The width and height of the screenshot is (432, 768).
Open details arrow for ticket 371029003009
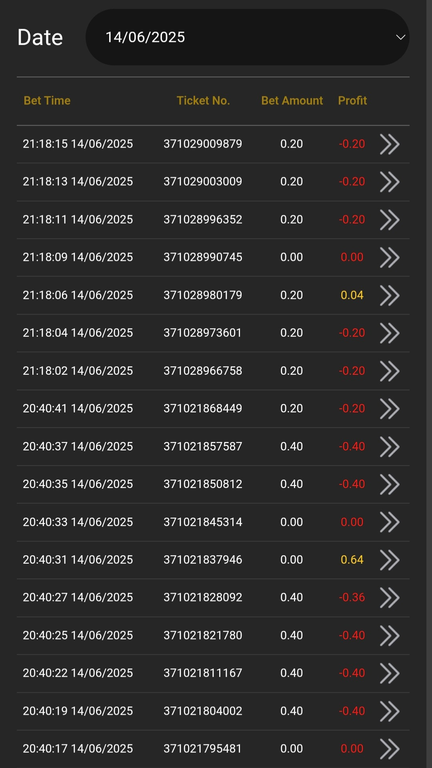[x=390, y=182]
